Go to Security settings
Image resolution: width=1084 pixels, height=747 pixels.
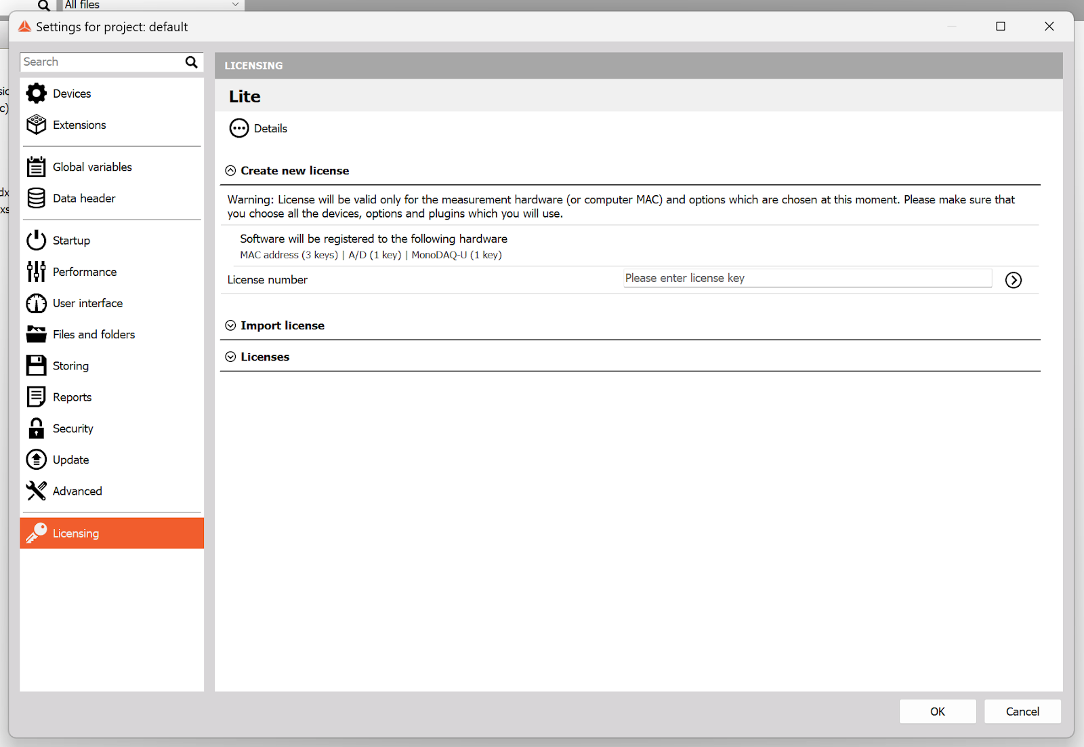(x=112, y=428)
